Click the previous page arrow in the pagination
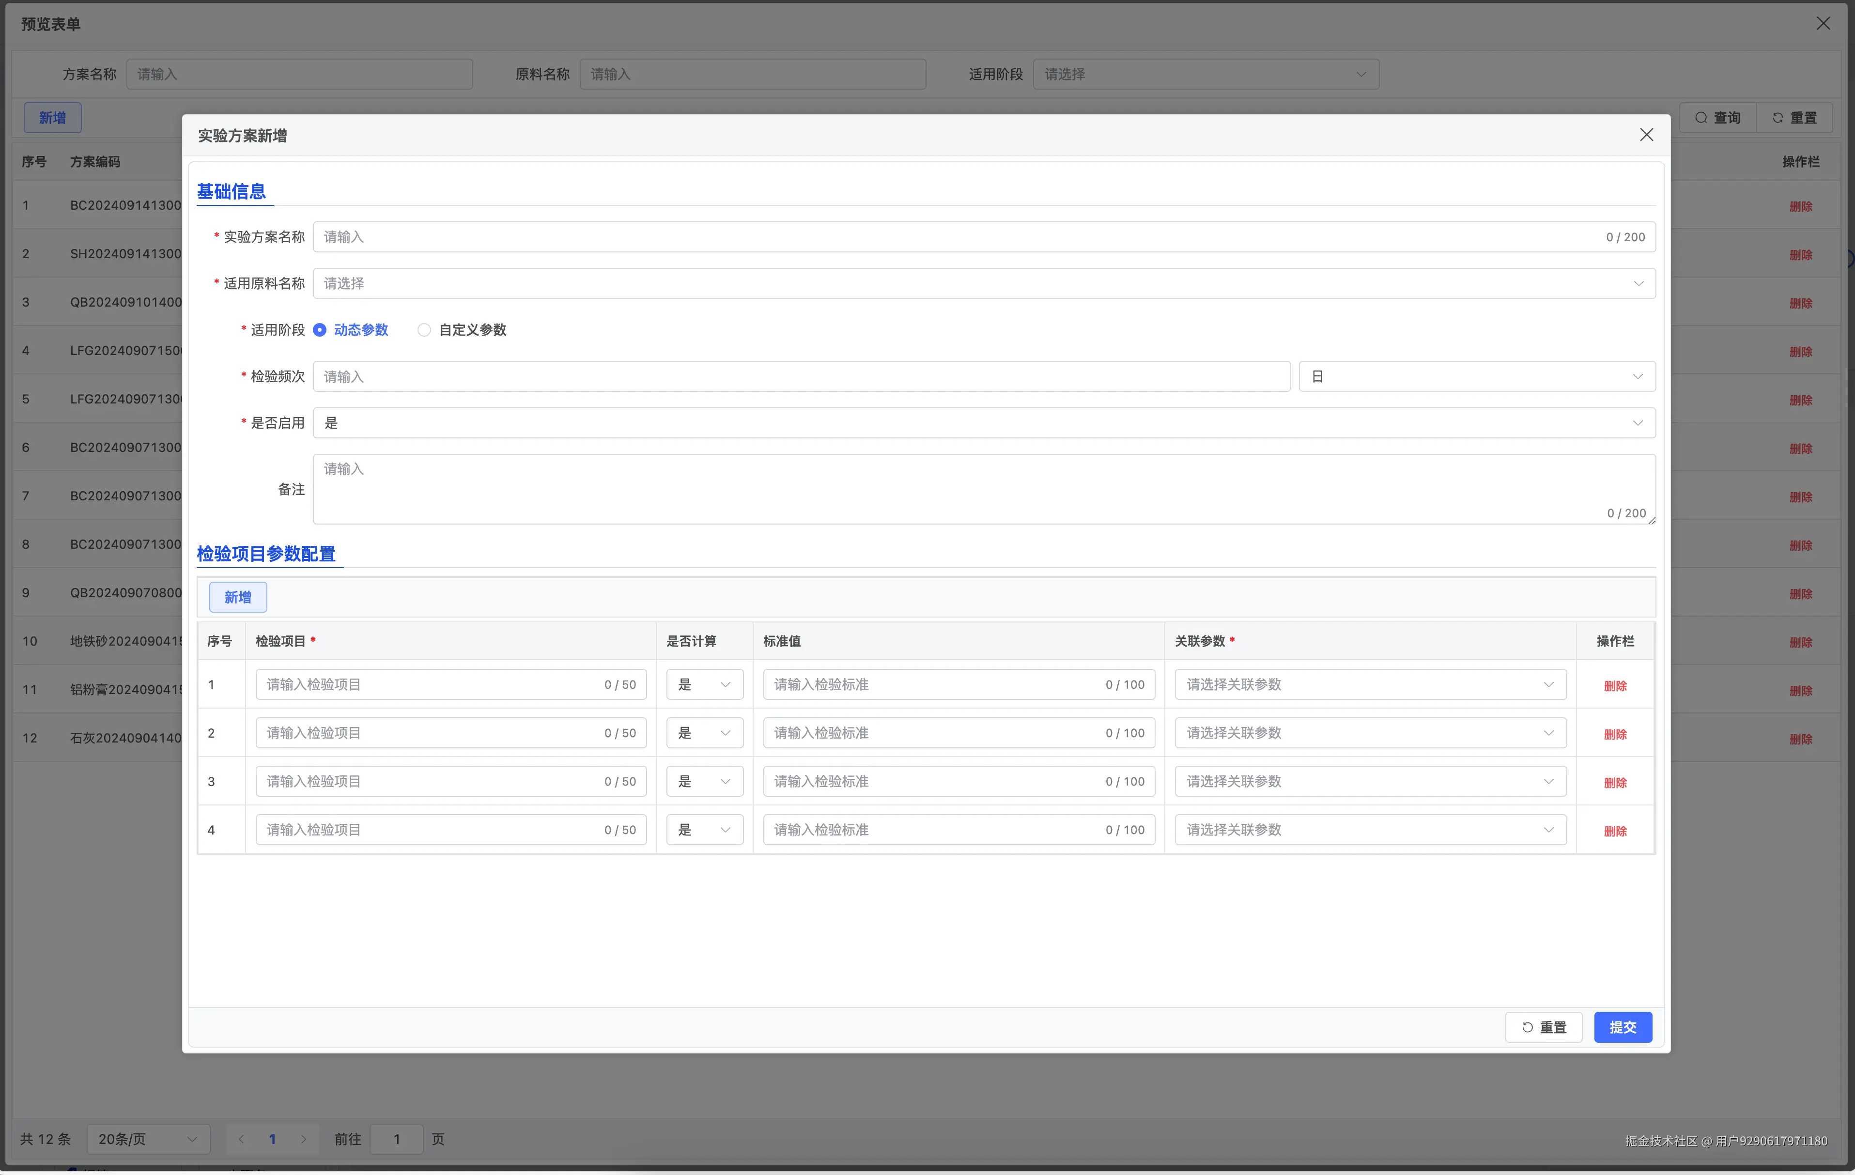 [x=241, y=1139]
